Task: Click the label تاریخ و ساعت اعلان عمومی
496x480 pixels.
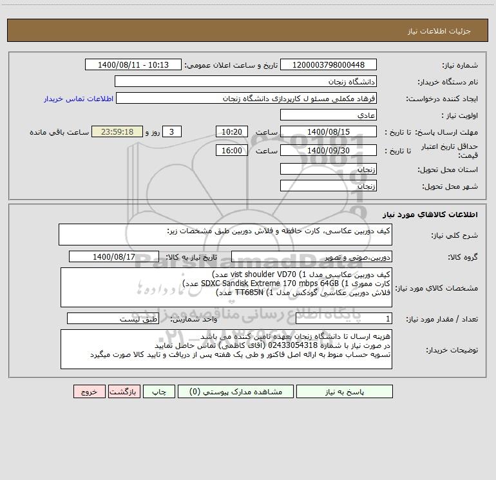Action: pos(231,66)
